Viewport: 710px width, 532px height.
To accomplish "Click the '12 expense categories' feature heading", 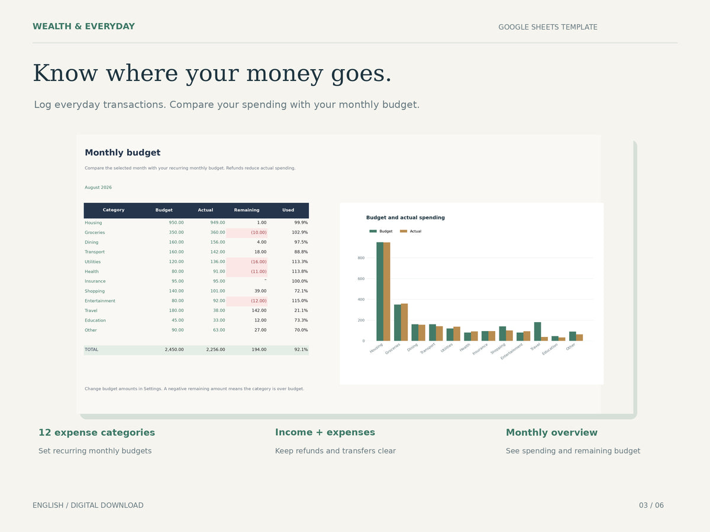I will pyautogui.click(x=96, y=433).
